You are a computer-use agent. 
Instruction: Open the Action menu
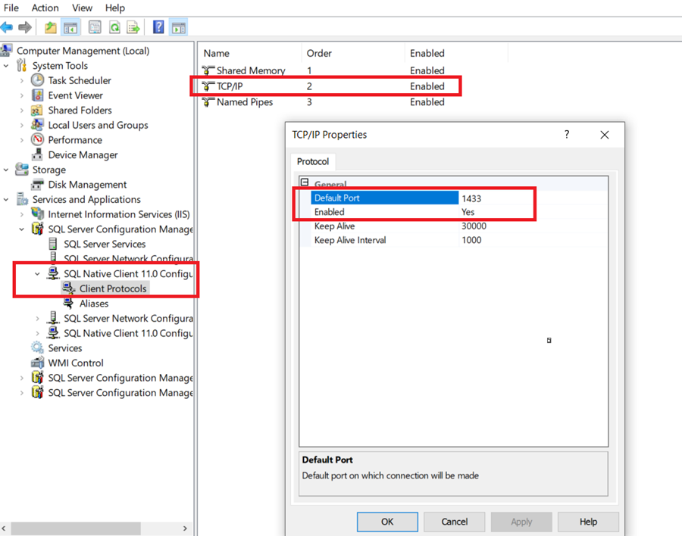point(45,8)
